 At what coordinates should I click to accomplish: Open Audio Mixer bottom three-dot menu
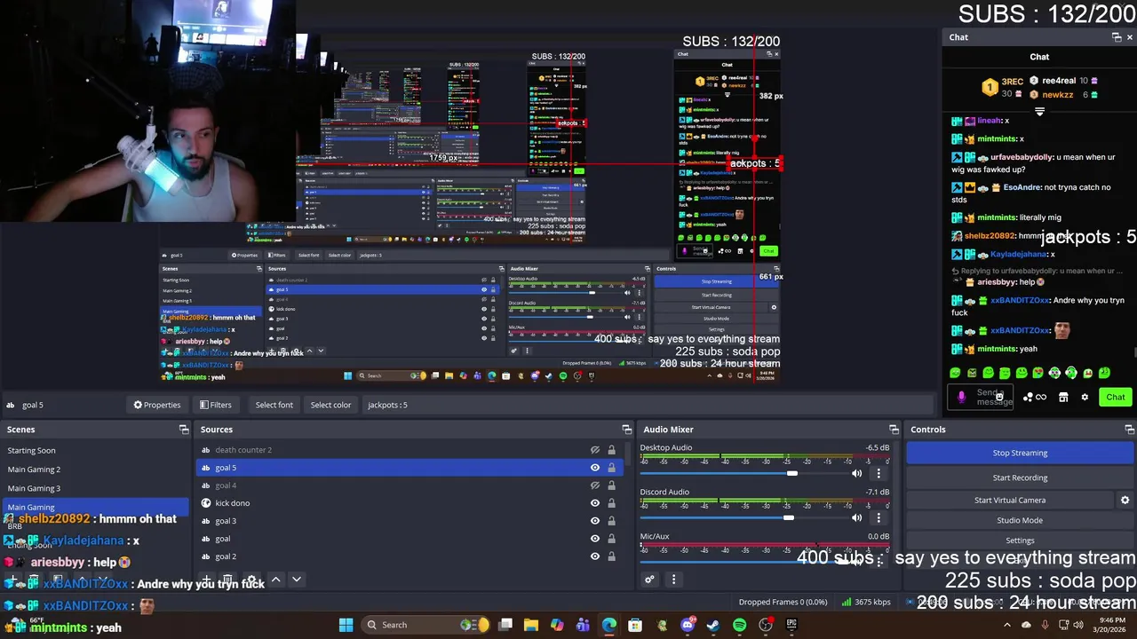673,580
